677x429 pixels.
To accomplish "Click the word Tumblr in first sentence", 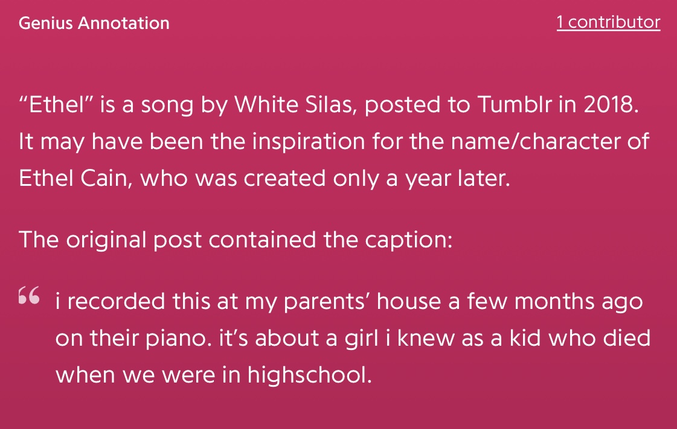I will click(x=515, y=104).
